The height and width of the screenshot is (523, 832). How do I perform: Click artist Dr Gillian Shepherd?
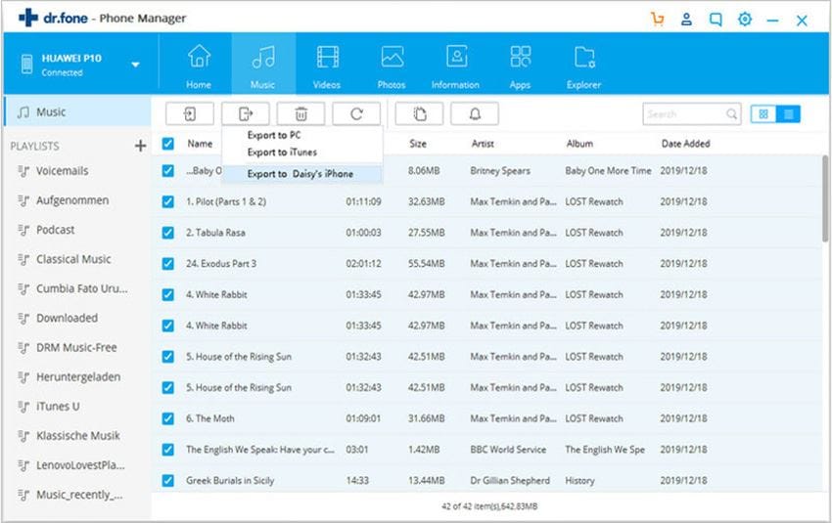[x=510, y=481]
